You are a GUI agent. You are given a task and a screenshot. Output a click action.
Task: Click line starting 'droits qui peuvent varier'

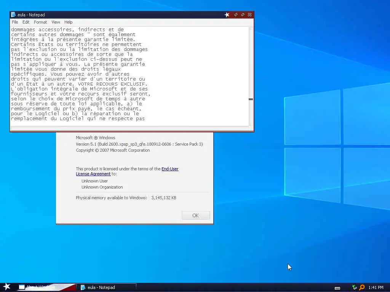(x=78, y=79)
